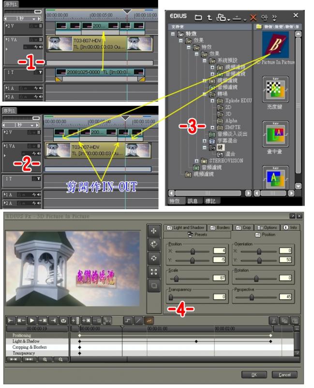Select the scale expand-arrows tool
Screen dimensions: 314x388
[x=153, y=272]
